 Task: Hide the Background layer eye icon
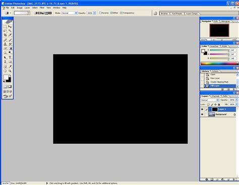point(202,115)
